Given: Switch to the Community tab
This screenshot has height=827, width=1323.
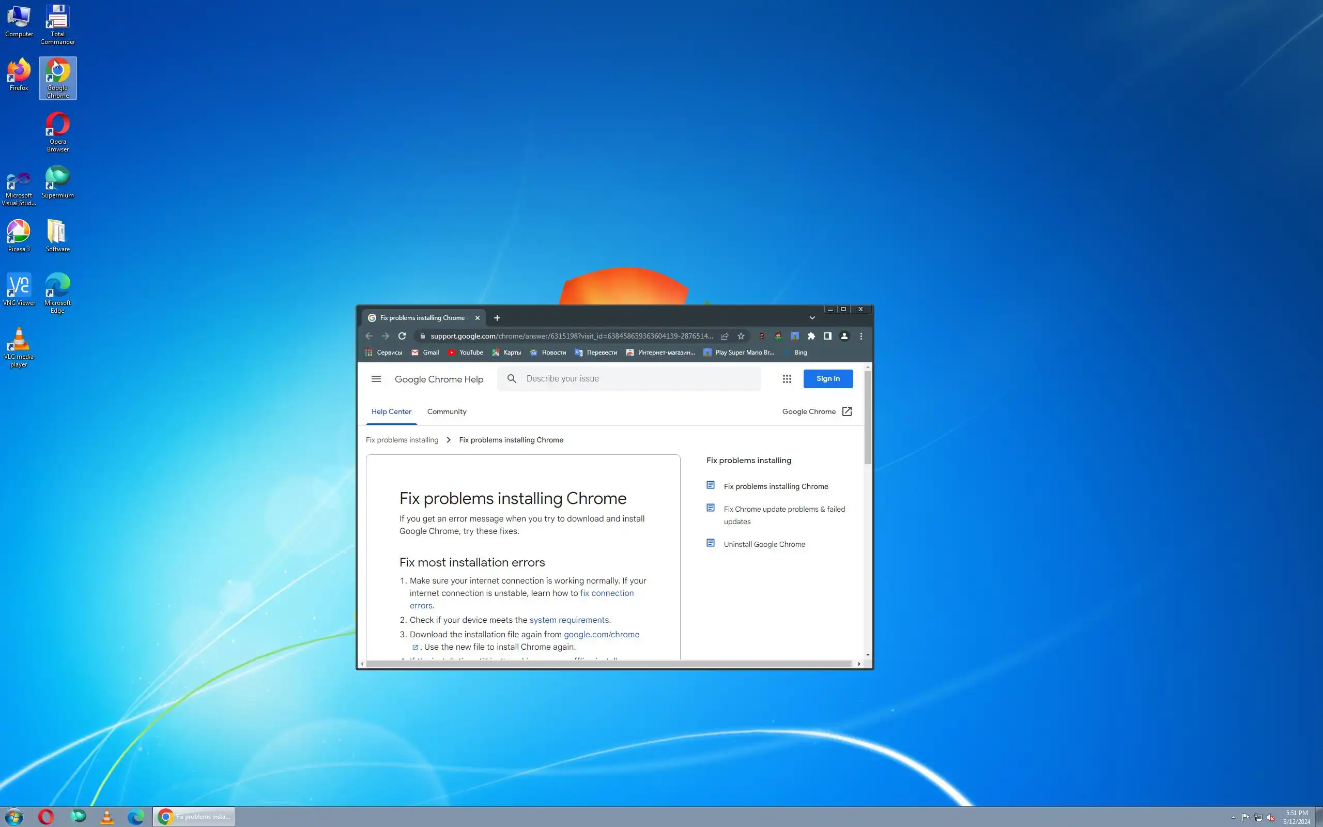Looking at the screenshot, I should point(447,411).
